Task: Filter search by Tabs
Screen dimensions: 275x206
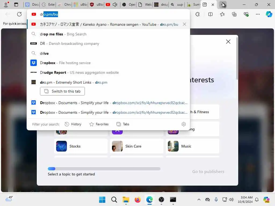Action: pos(123,124)
